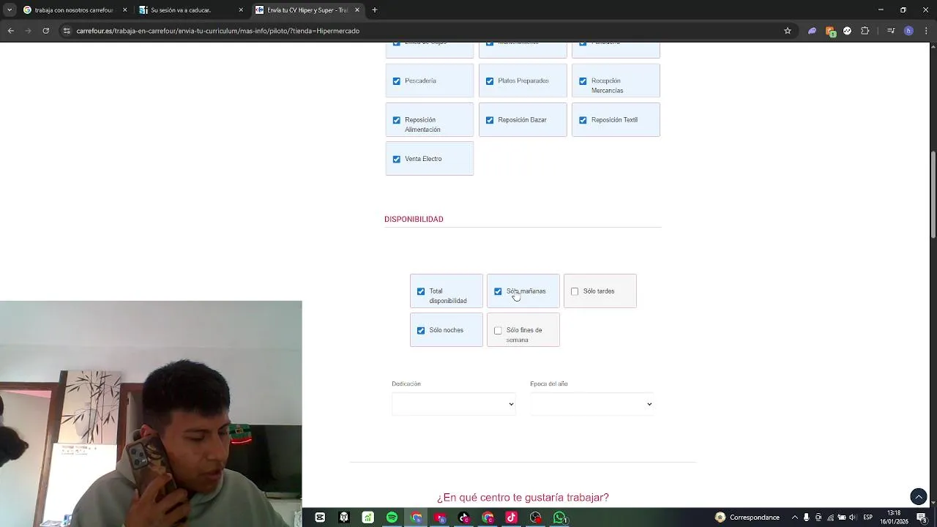
Task: Close 'trabaja con nosotros carrefour' tab
Action: 124,10
